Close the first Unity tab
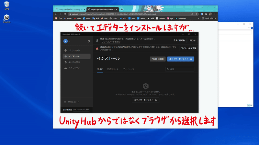259x145 pixels. tap(84, 10)
